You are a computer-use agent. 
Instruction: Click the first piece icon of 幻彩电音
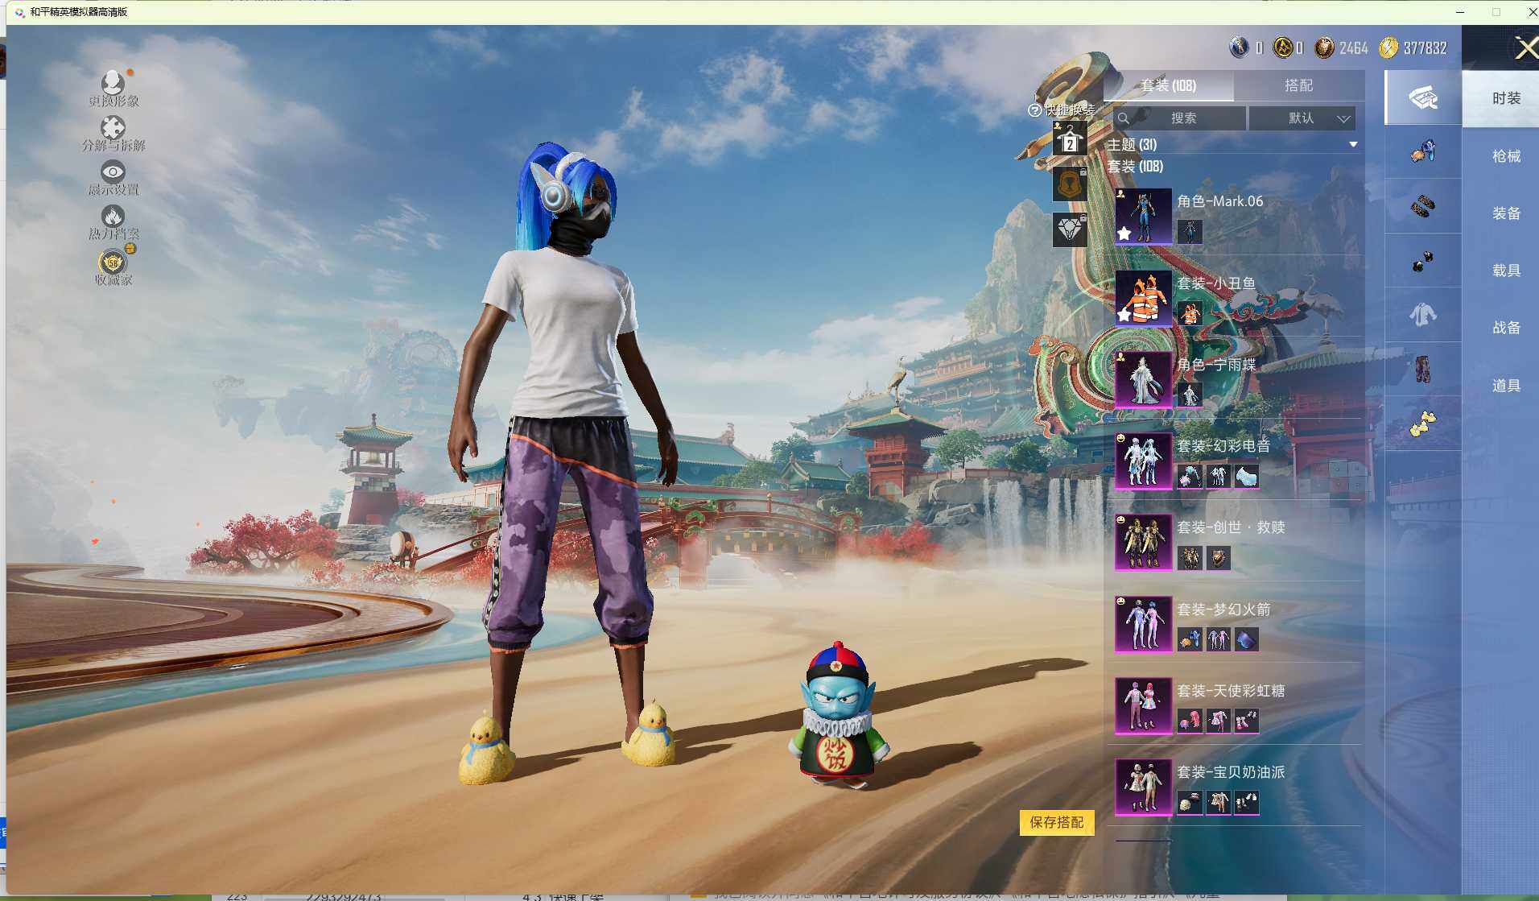click(x=1190, y=477)
